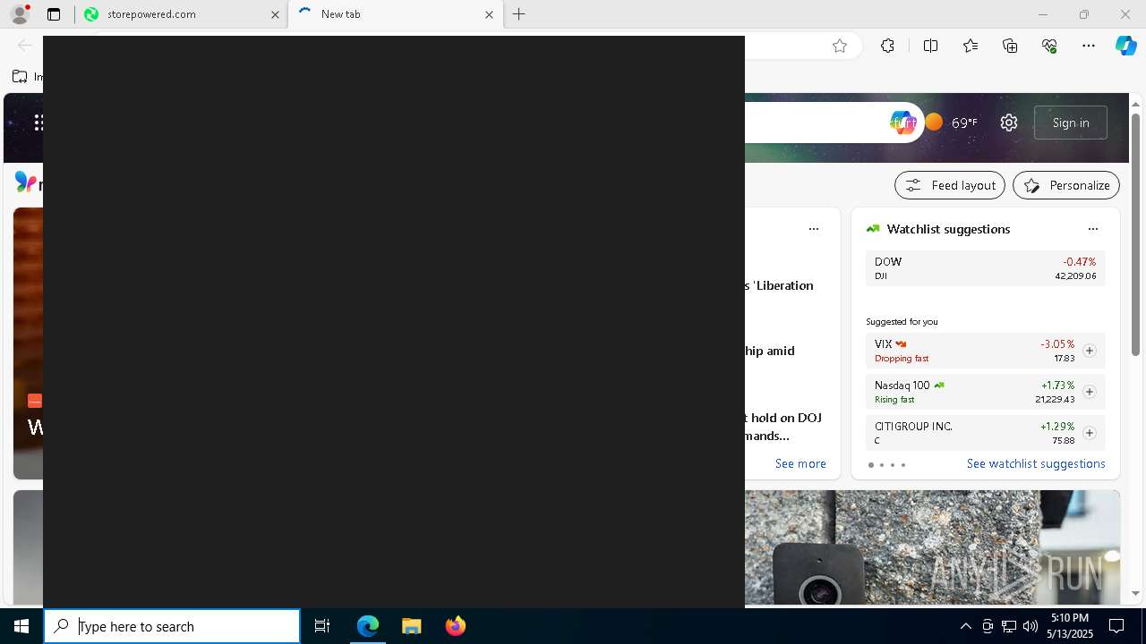Open the DOW index row
The height and width of the screenshot is (644, 1146).
[x=985, y=268]
